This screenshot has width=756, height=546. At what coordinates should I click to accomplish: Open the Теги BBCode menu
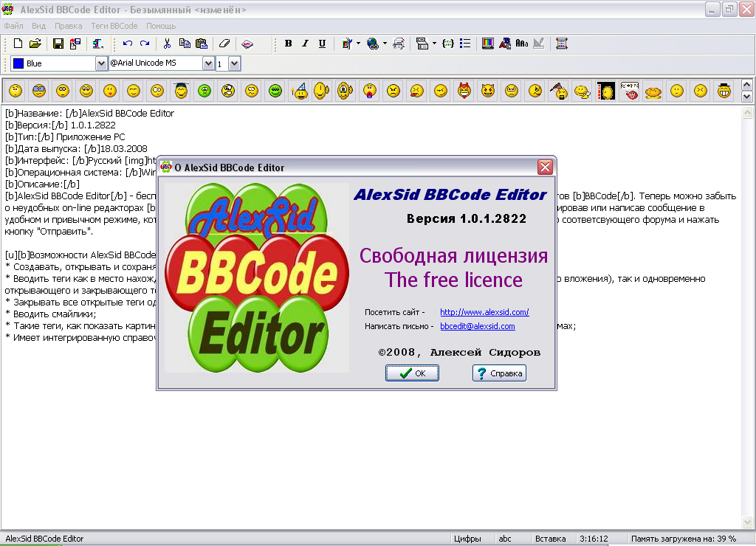pyautogui.click(x=114, y=26)
